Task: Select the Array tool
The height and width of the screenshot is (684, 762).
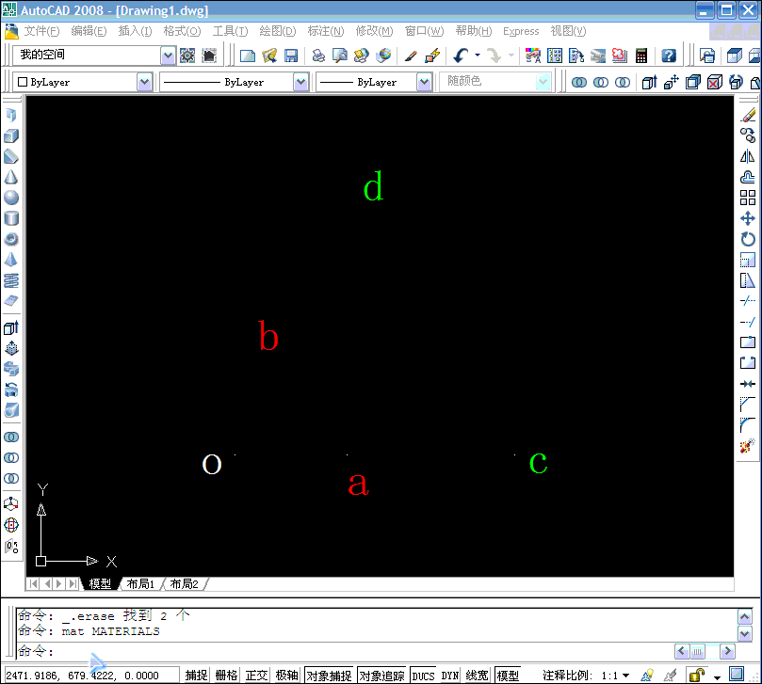Action: coord(748,198)
